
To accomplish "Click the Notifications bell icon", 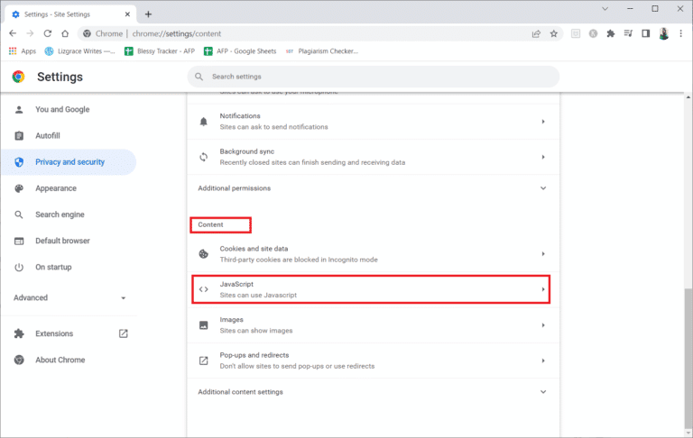I will (203, 122).
